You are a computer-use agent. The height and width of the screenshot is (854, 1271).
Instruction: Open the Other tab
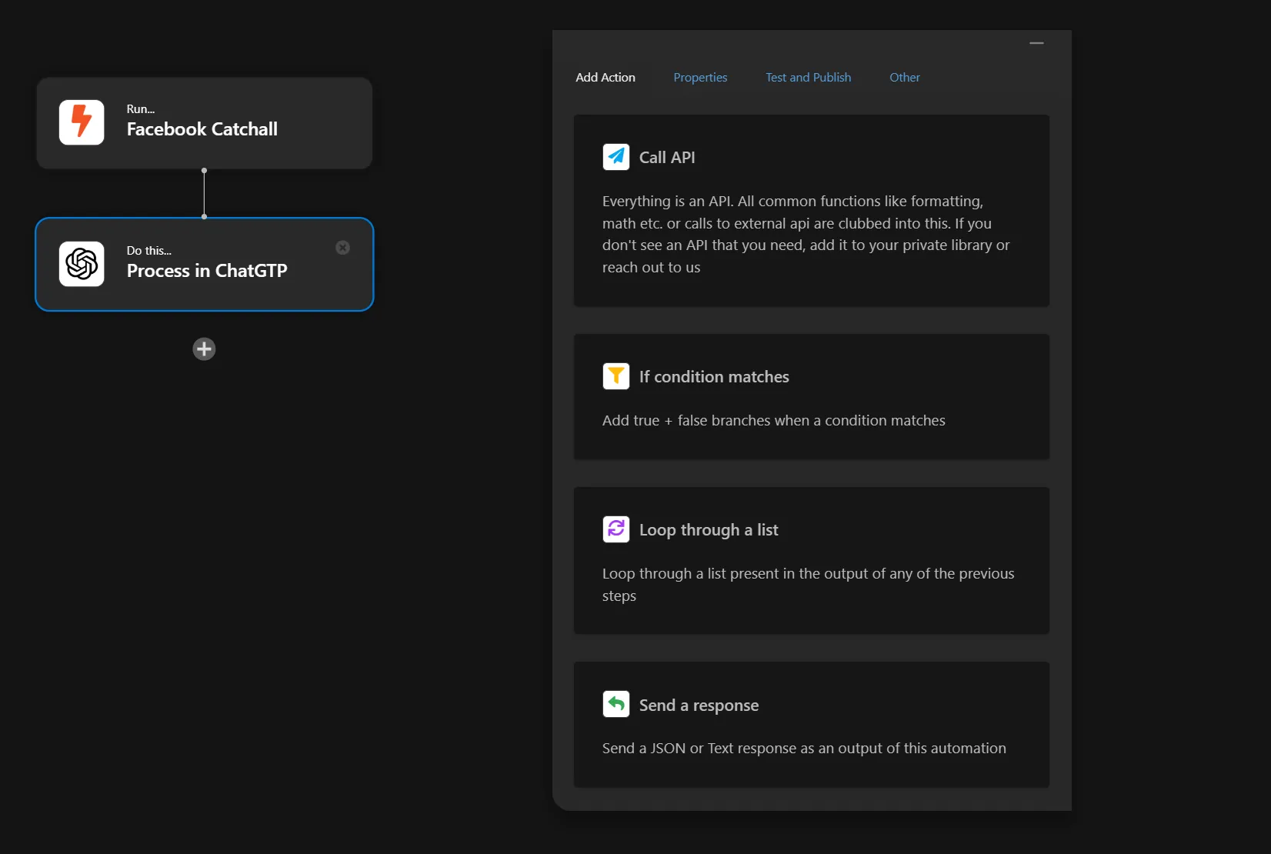coord(905,78)
